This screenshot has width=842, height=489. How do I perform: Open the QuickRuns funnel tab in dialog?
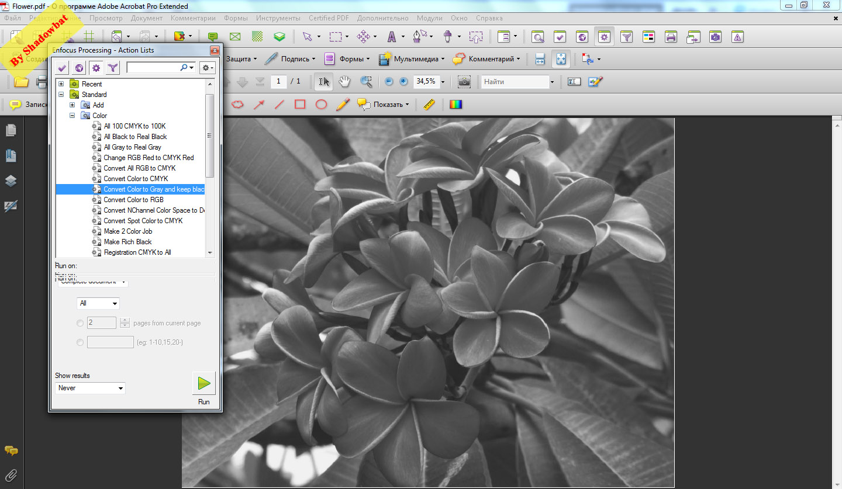(112, 68)
